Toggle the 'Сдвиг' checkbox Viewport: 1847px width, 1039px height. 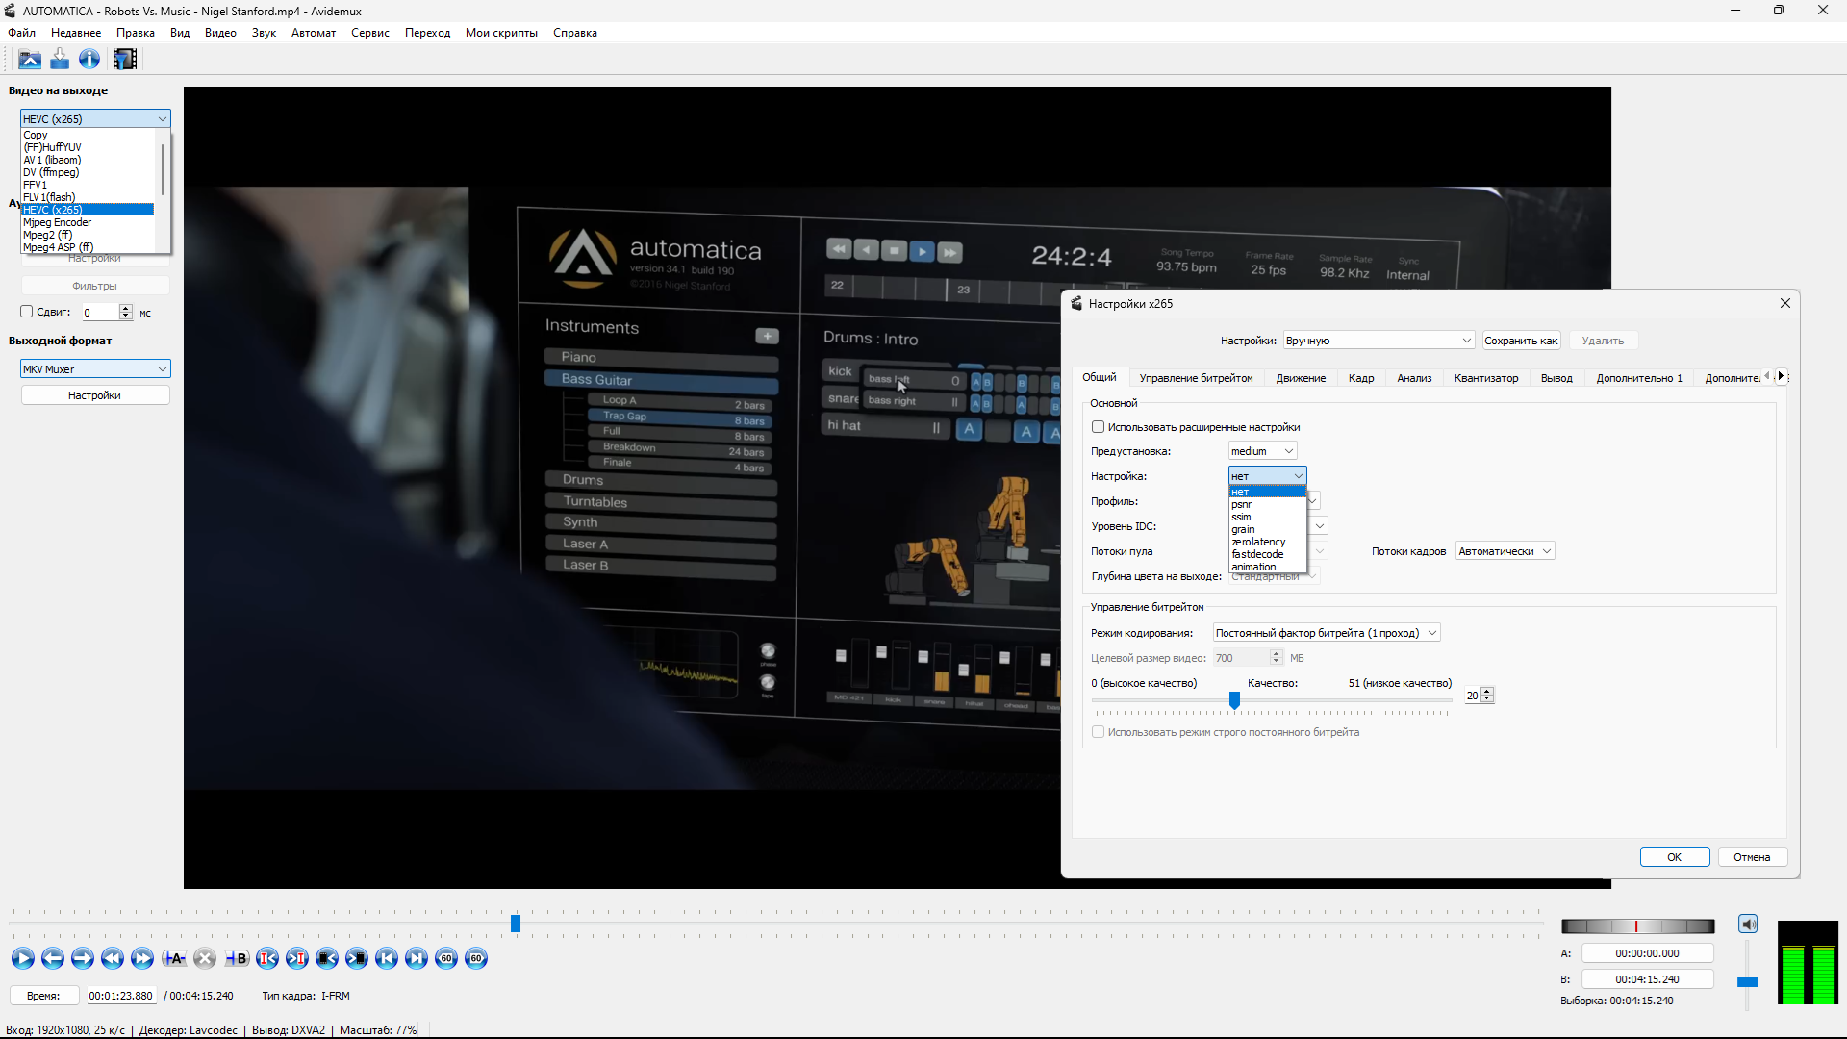point(27,312)
